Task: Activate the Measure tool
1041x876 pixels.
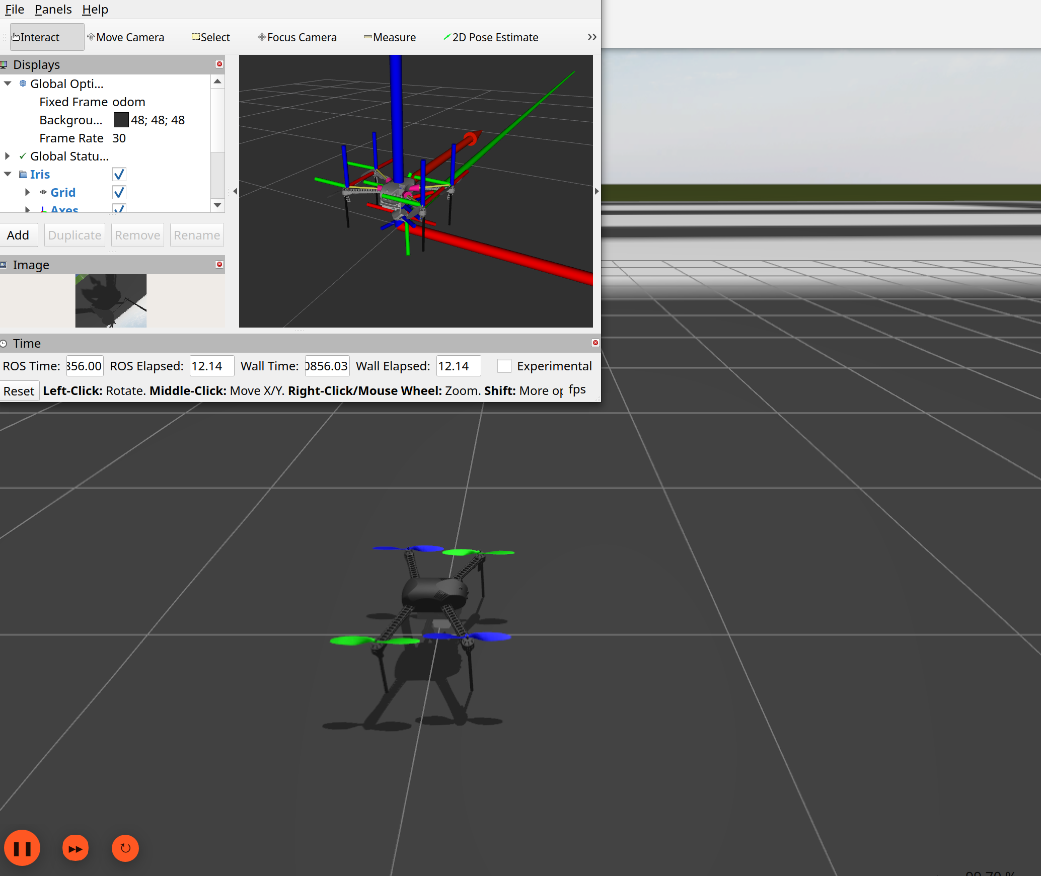Action: [390, 37]
